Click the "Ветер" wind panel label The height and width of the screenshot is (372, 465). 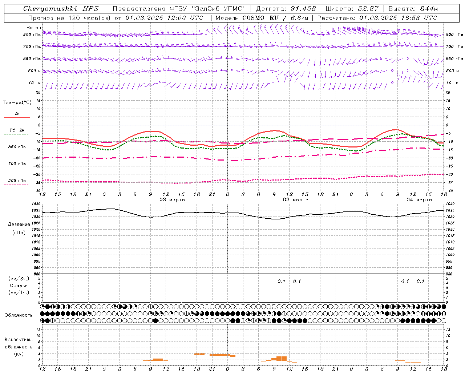click(33, 28)
